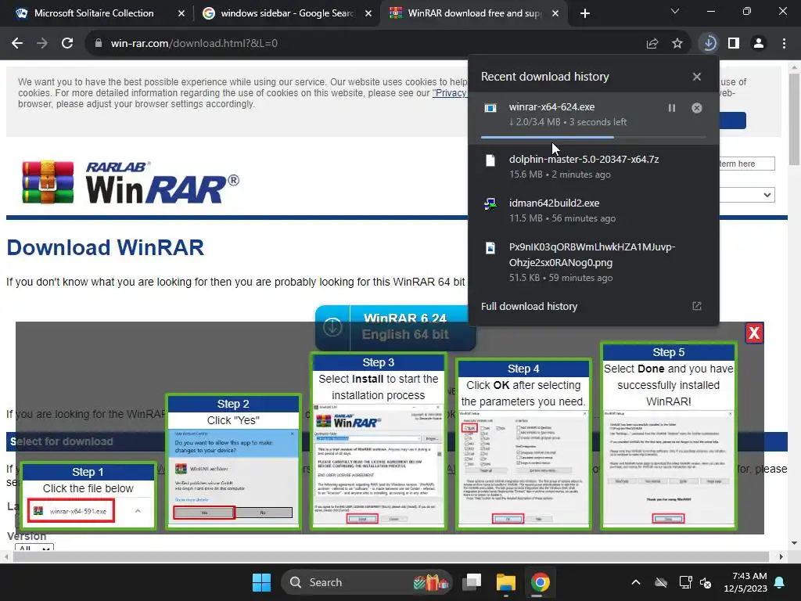Open the Px9nIK03q PNG download entry
This screenshot has width=801, height=601.
point(594,261)
